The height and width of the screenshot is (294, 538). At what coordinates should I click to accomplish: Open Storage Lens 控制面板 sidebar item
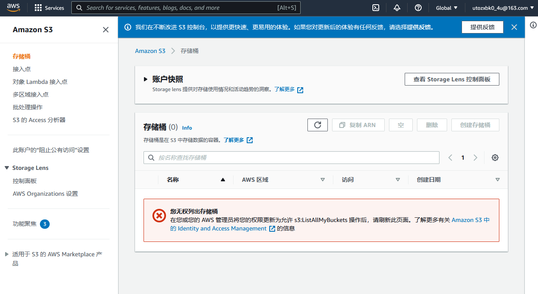point(25,181)
